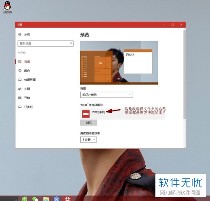Click the 浏览 browse button
Viewport: 210px width, 201px height.
89,123
